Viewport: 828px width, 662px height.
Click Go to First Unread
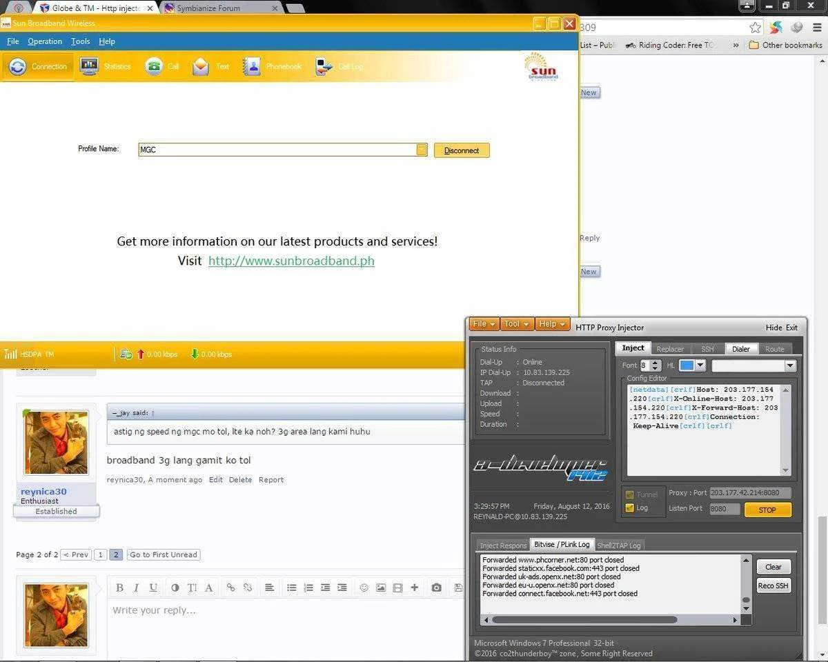[164, 554]
